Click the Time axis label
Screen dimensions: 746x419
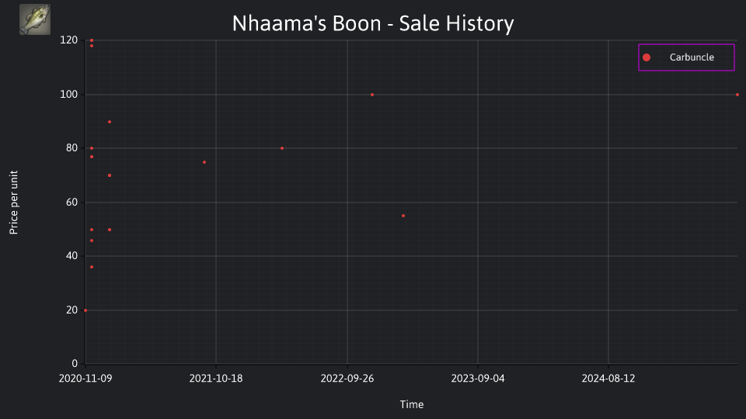point(412,405)
